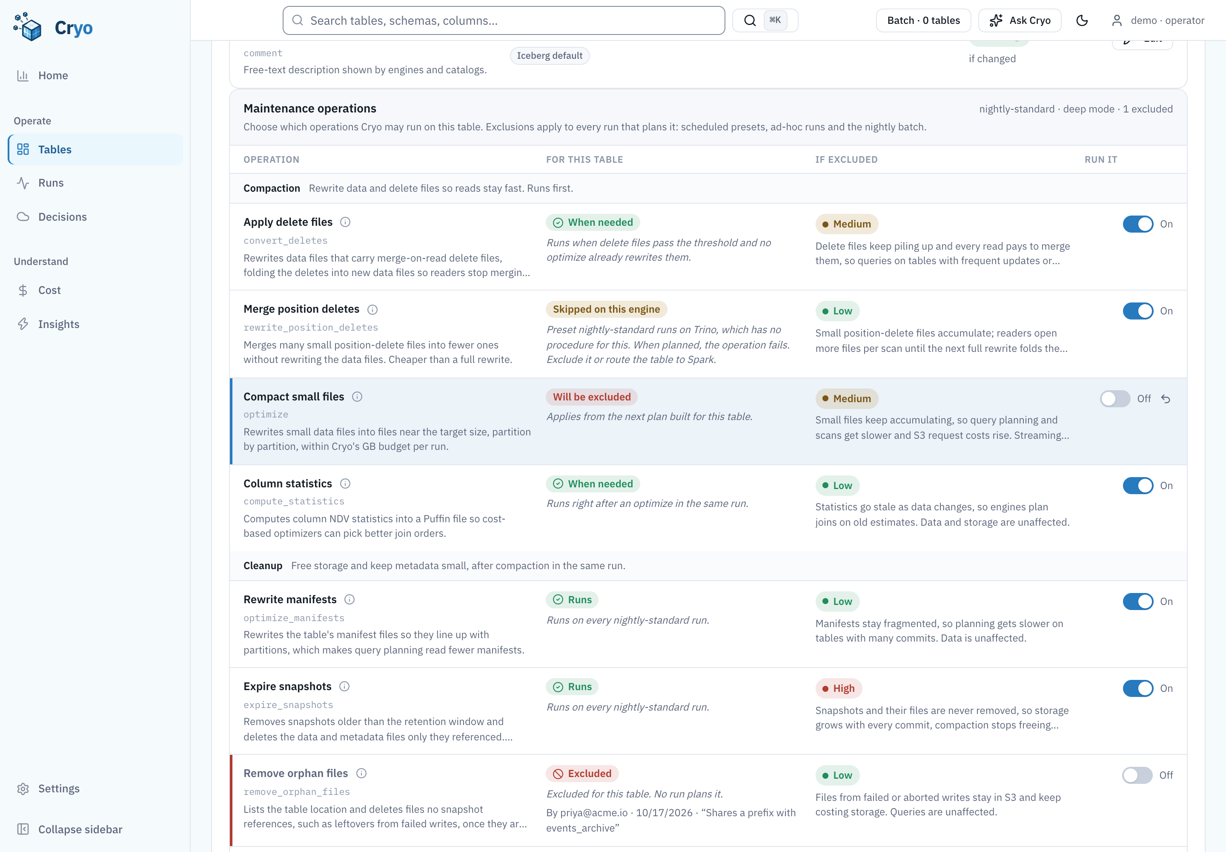1226x852 pixels.
Task: Open the Tables section
Action: (95, 150)
